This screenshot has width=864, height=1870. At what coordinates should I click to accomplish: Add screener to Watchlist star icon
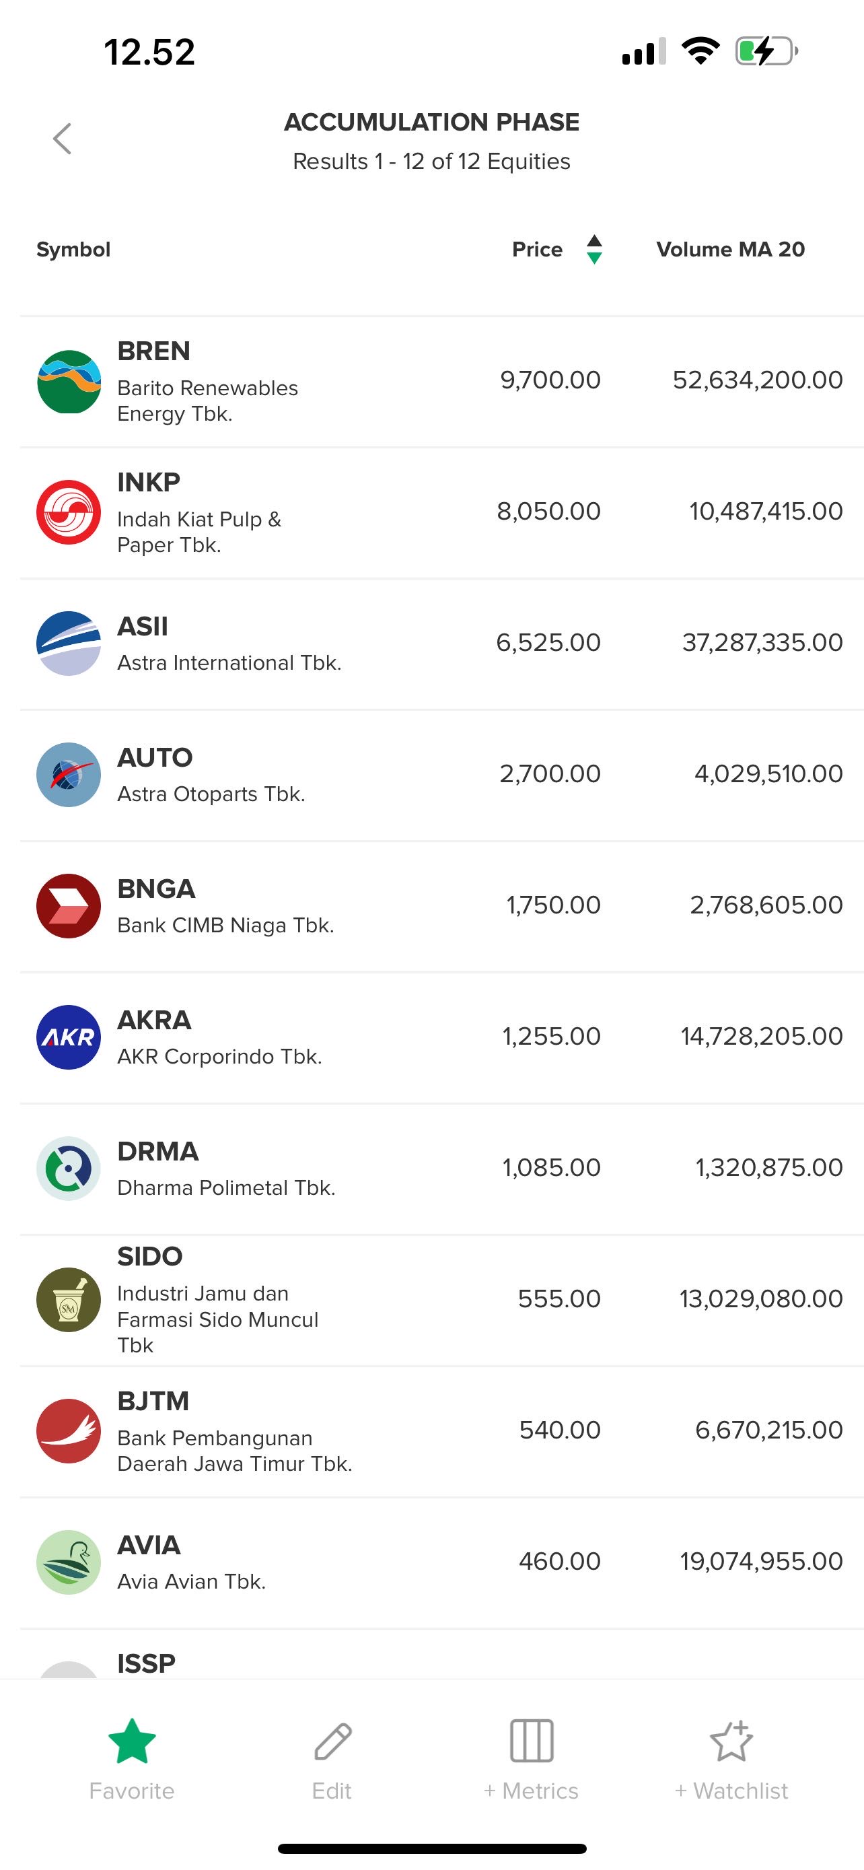click(731, 1741)
